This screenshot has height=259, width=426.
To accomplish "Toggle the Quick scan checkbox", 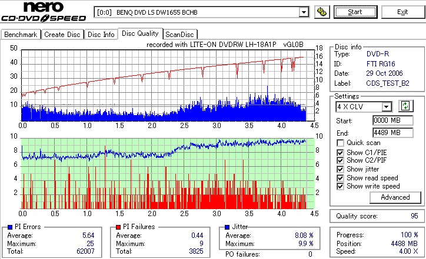I will 340,143.
